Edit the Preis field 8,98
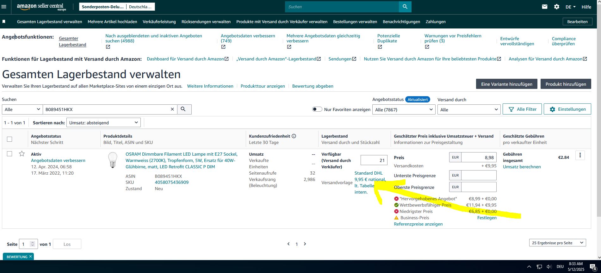 click(479, 157)
